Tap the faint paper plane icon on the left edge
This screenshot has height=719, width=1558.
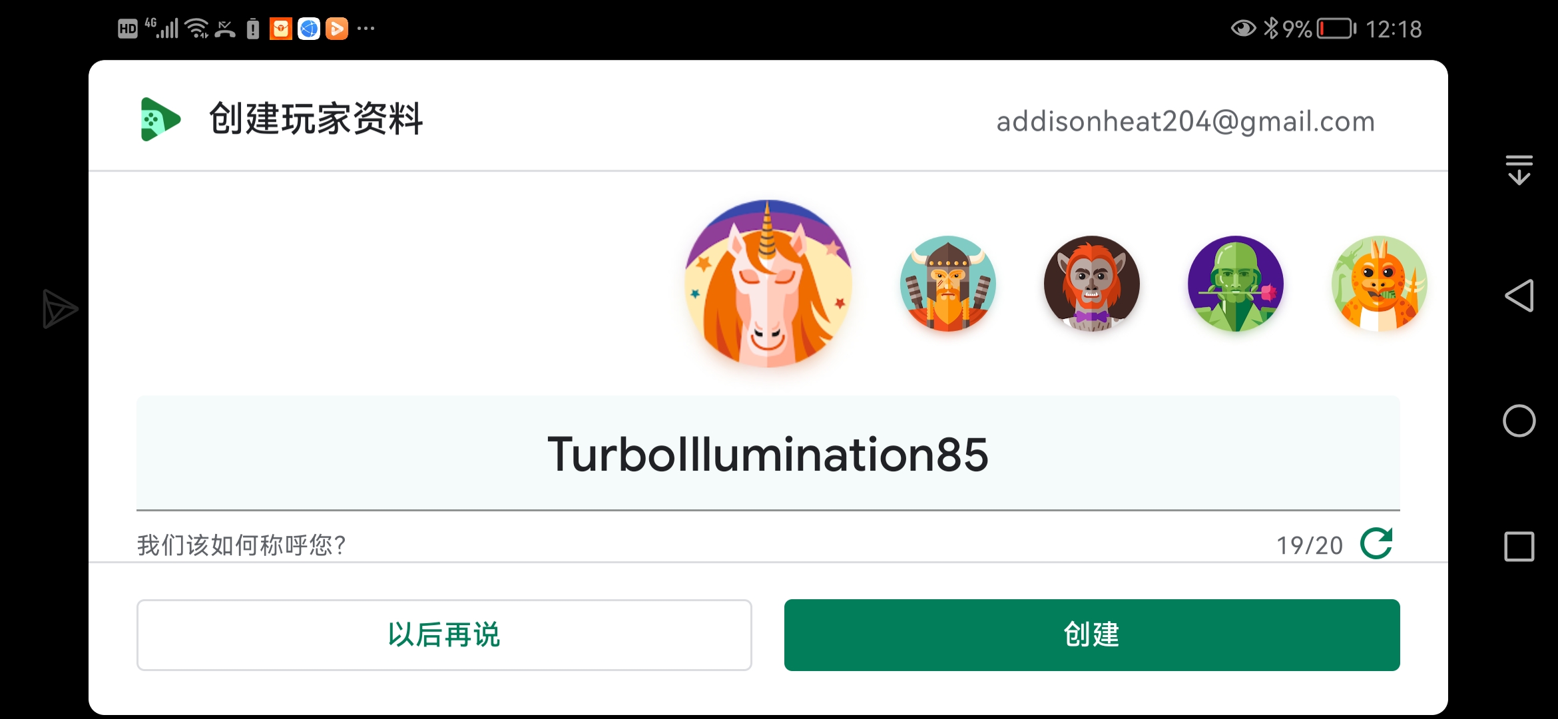[x=60, y=308]
